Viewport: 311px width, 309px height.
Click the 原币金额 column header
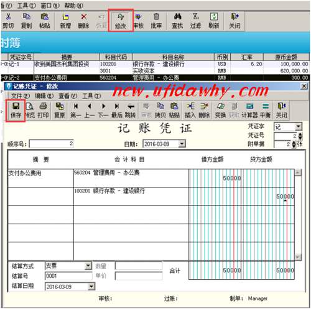pos(286,57)
